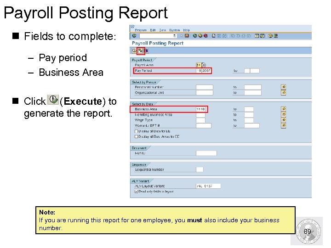This screenshot has width=331, height=248.
Task: Click the Get Variant icon
Action: 140,51
